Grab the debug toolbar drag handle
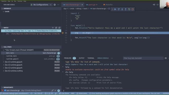The image size is (169, 95). tap(112, 9)
